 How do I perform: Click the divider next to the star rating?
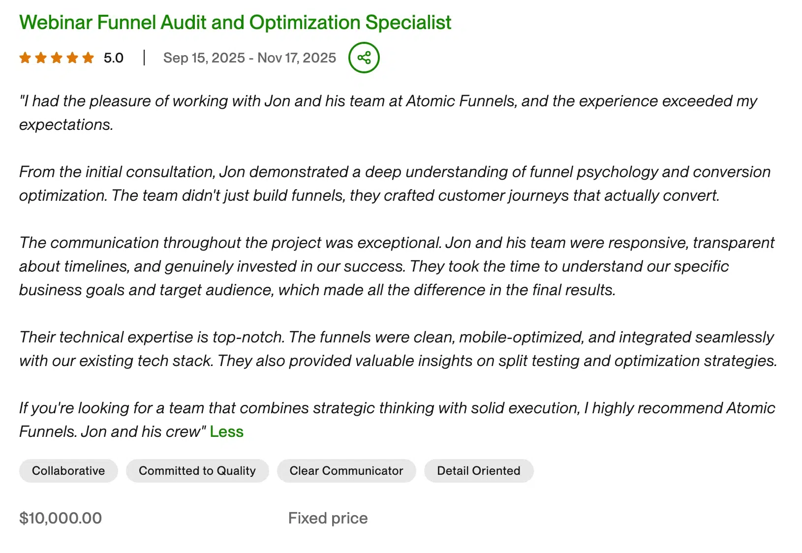tap(144, 58)
